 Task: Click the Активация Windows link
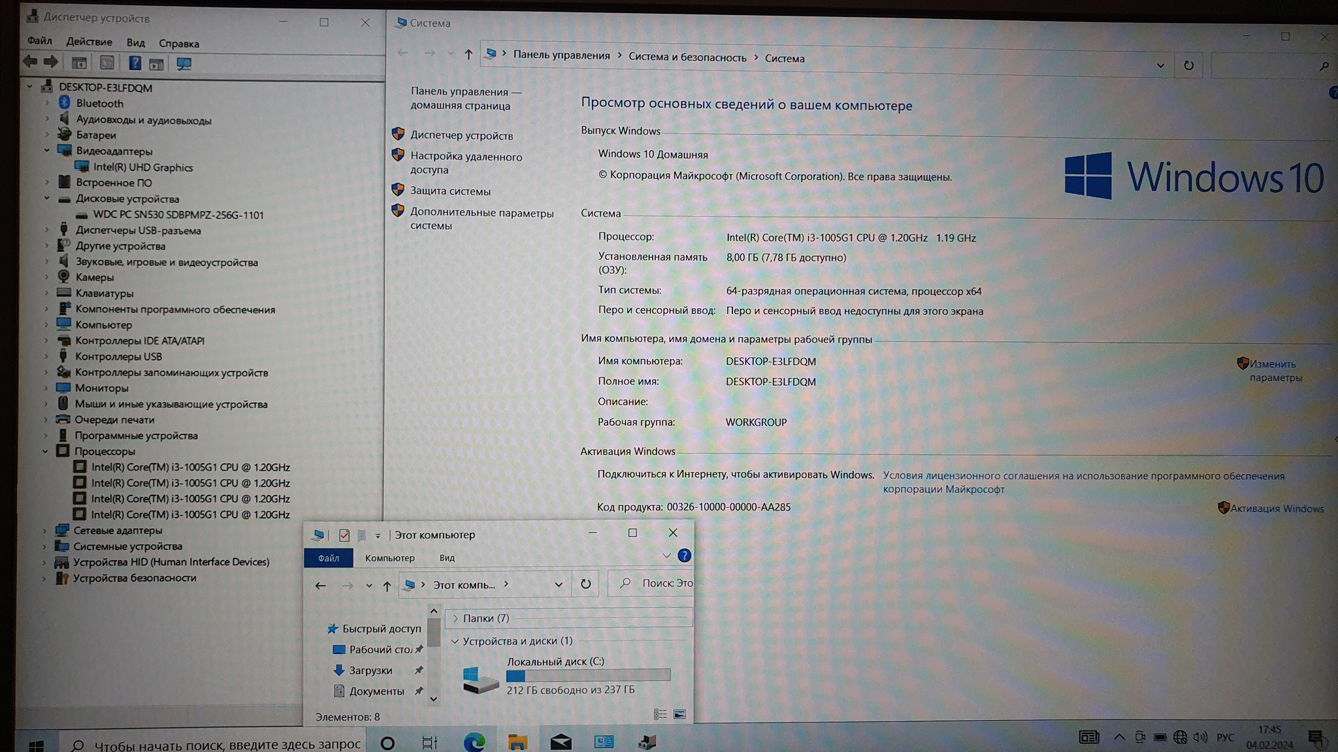1277,509
